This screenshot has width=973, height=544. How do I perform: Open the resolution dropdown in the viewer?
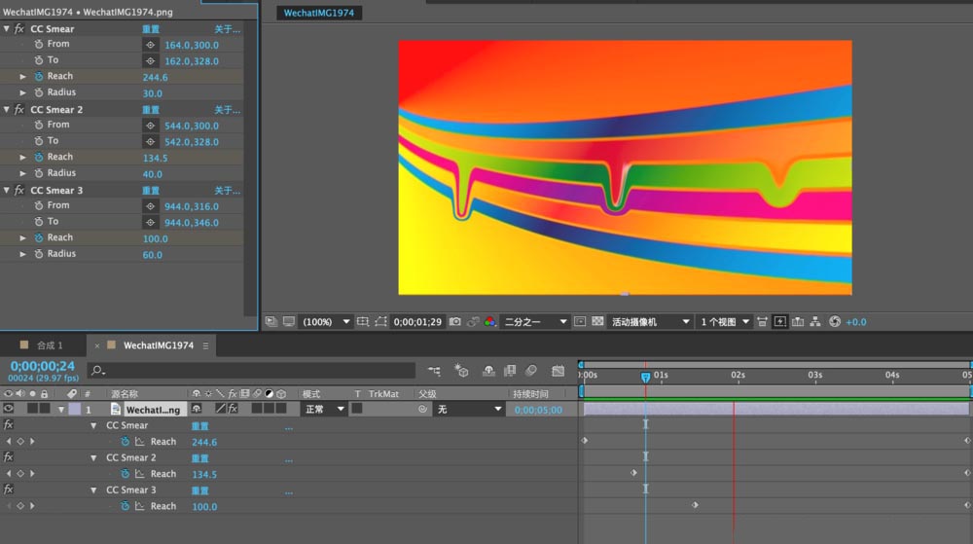[x=535, y=321]
